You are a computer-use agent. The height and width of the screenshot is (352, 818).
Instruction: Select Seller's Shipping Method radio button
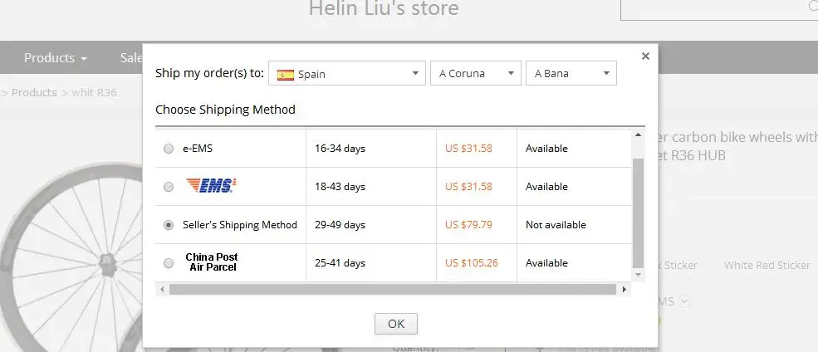[169, 225]
